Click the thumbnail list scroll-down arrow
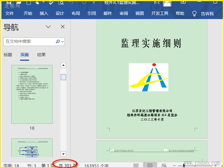Screen dimensions: 224x168 point(63,154)
